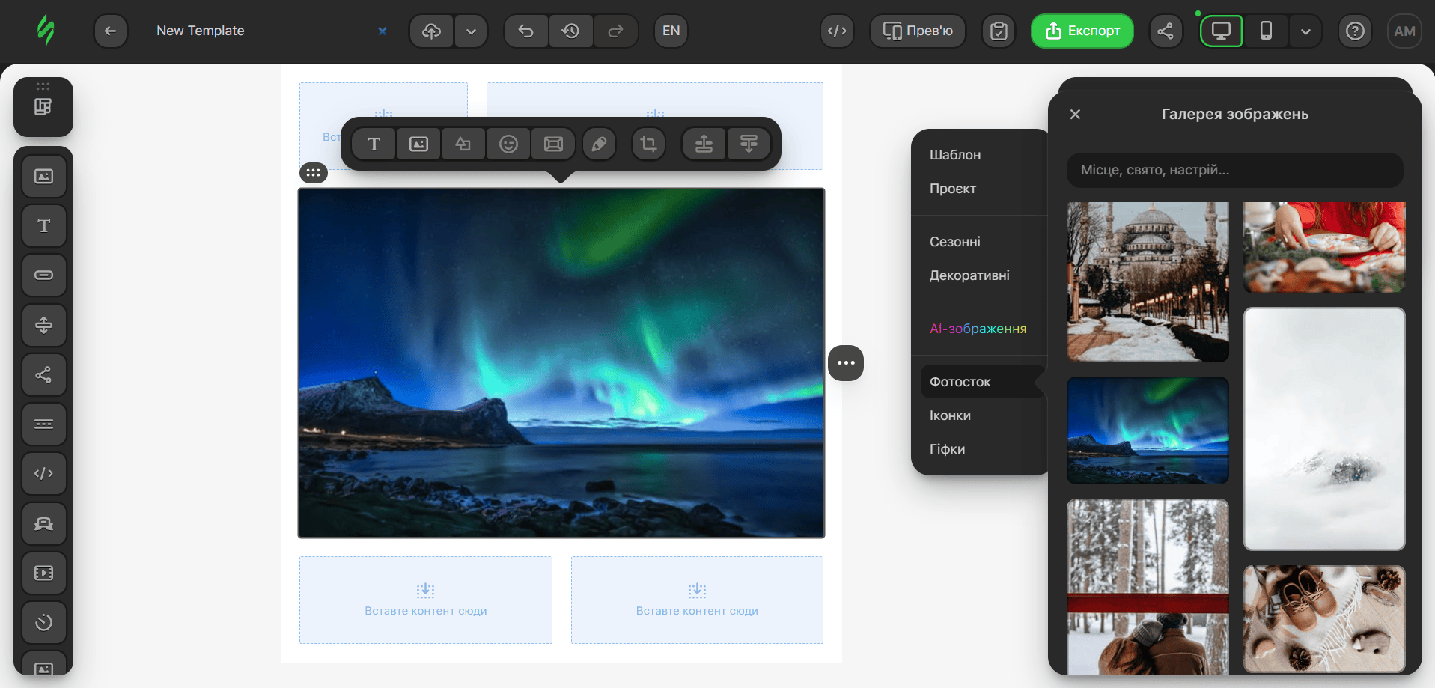Open version history clock icon
Image resolution: width=1435 pixels, height=688 pixels.
click(570, 31)
